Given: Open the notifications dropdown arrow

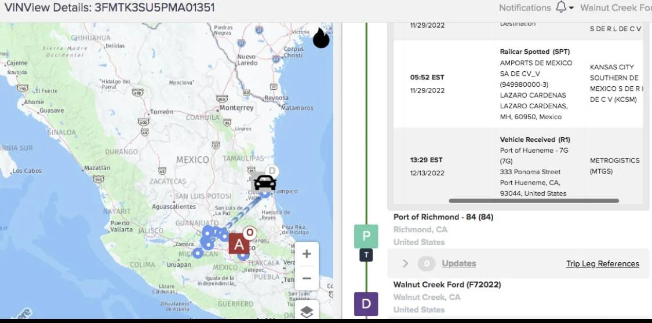Looking at the screenshot, I should pyautogui.click(x=571, y=8).
